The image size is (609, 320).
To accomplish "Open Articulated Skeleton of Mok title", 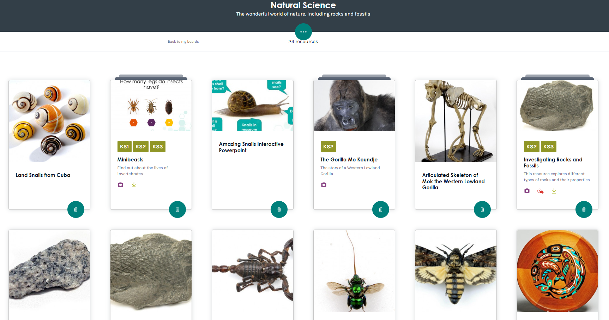I will (x=453, y=181).
